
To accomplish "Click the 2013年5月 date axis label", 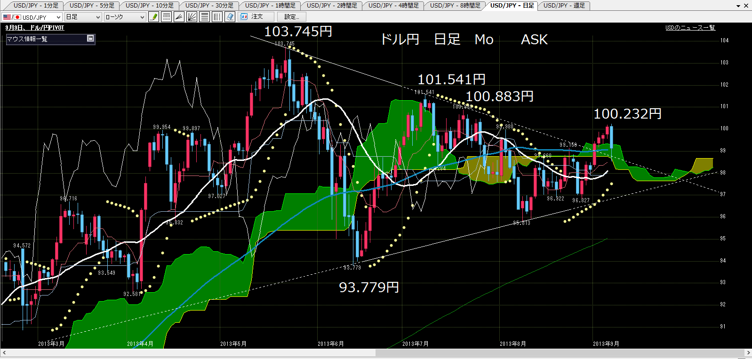I will point(233,344).
